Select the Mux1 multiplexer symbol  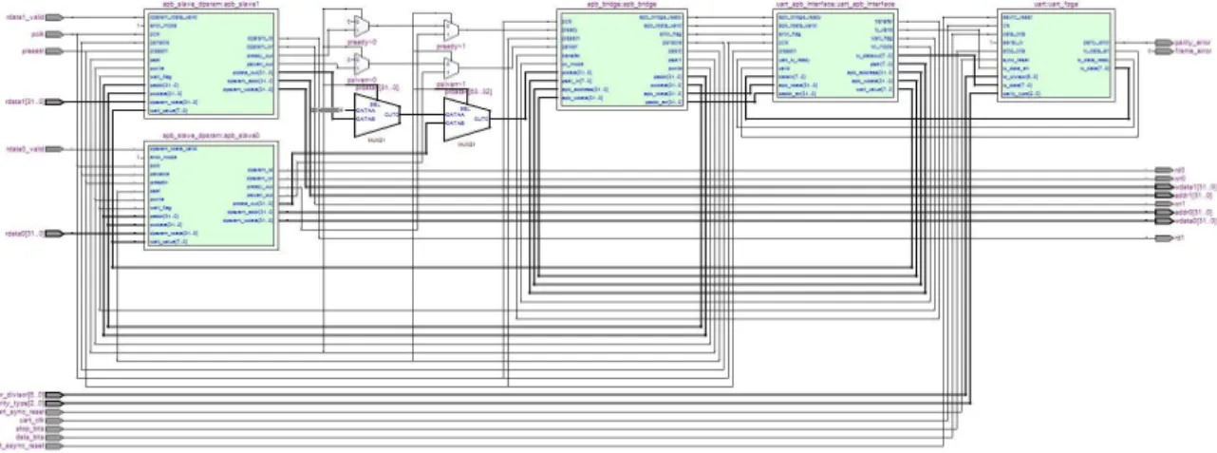[x=467, y=119]
